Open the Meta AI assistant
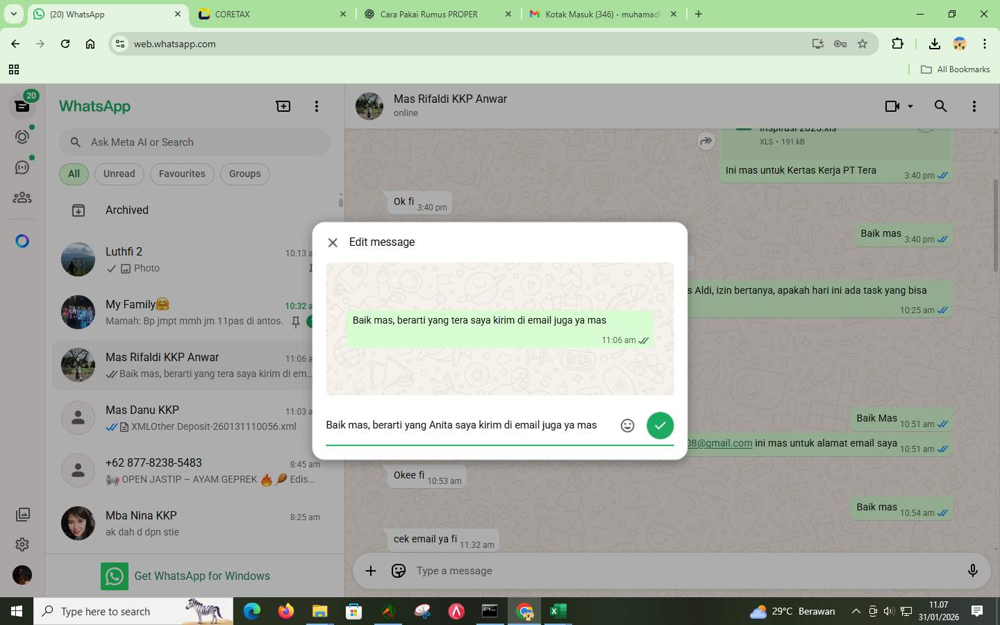The image size is (1000, 625). [22, 240]
